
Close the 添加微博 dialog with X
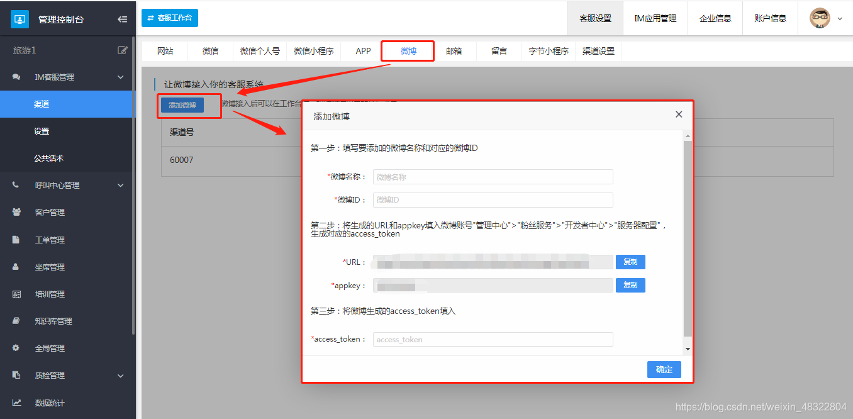[x=679, y=115]
